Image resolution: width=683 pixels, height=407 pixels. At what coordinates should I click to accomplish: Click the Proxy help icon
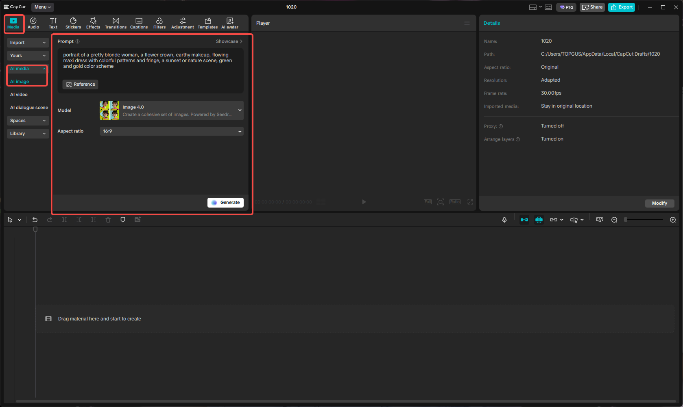click(x=501, y=126)
